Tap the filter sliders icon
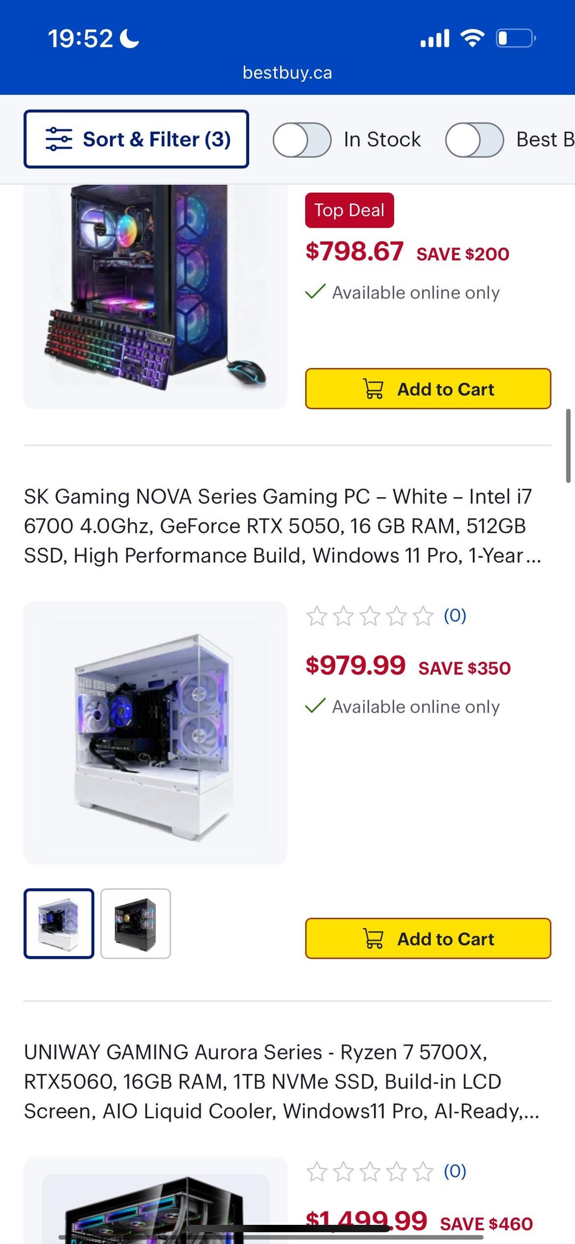 coord(59,139)
